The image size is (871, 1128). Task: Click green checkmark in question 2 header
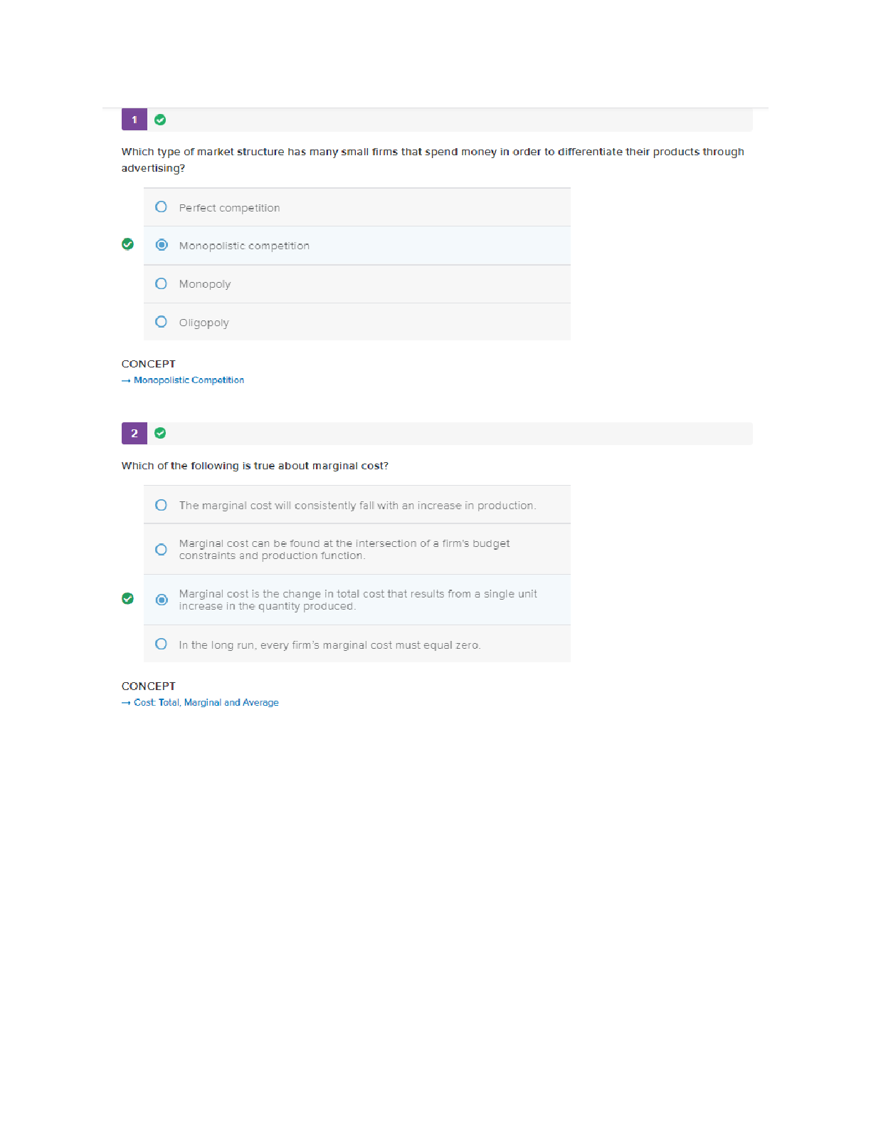pos(160,433)
